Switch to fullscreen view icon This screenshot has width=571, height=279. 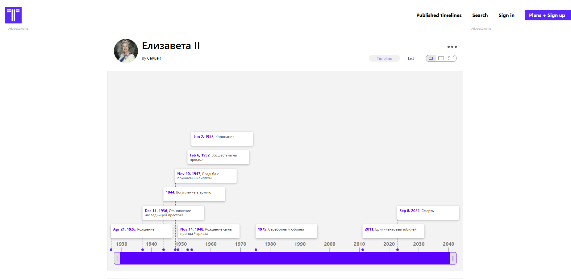coord(451,58)
